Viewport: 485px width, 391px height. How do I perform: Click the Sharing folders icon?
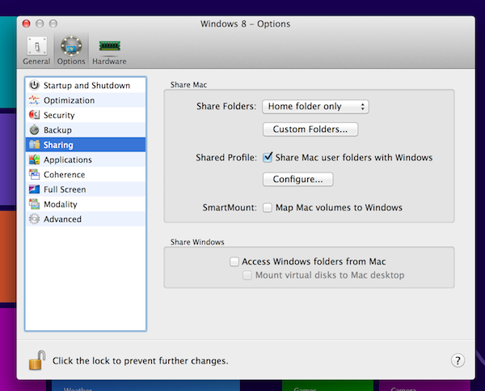(34, 144)
